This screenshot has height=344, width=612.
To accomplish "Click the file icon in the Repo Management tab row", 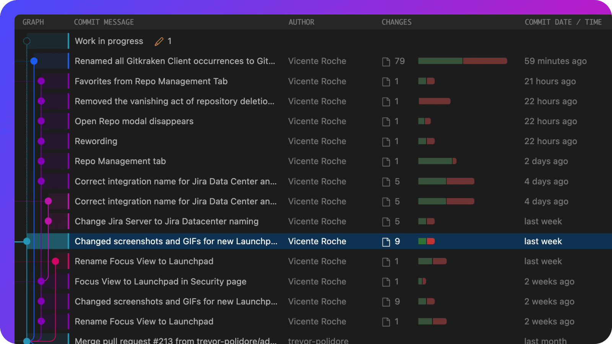I will coord(386,162).
